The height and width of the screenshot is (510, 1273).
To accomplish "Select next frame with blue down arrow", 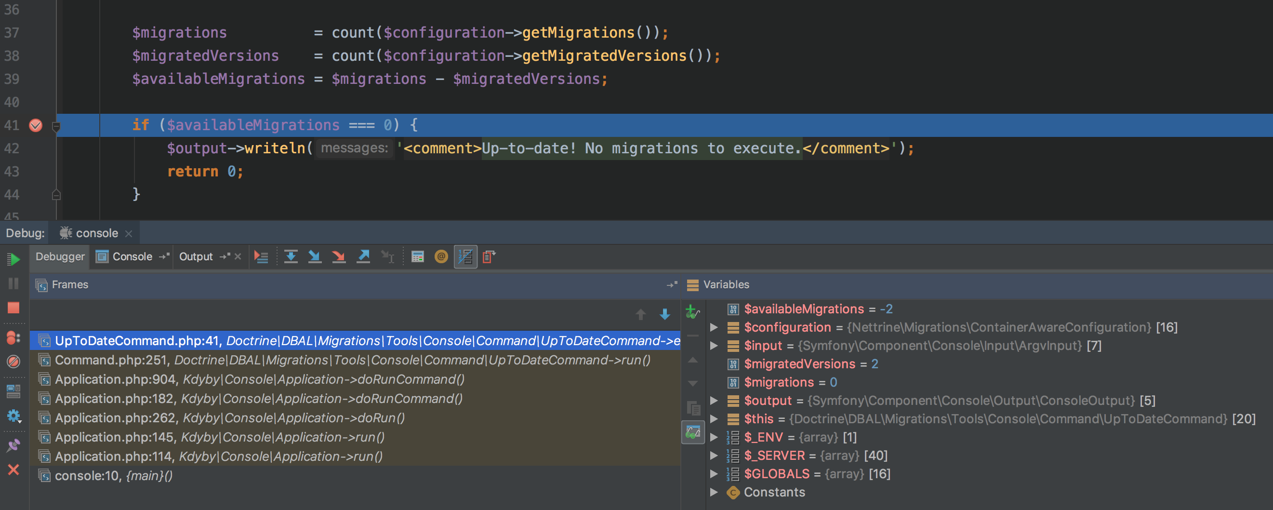I will (664, 314).
